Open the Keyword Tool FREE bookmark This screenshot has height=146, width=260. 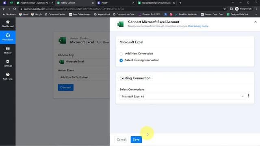click(x=150, y=15)
